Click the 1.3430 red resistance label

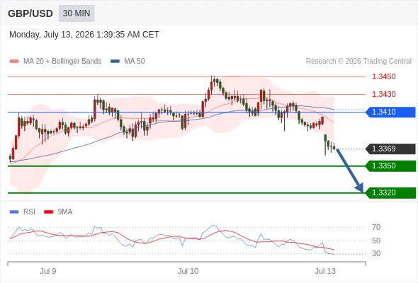pyautogui.click(x=383, y=94)
